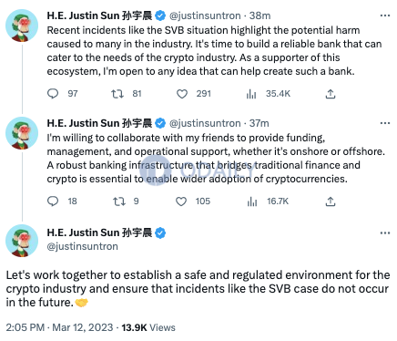Open the 2:05 PM Mar 12, 2023 timestamp
The image size is (397, 341).
59,327
